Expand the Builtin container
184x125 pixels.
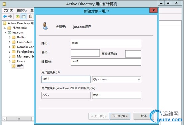point(10,37)
